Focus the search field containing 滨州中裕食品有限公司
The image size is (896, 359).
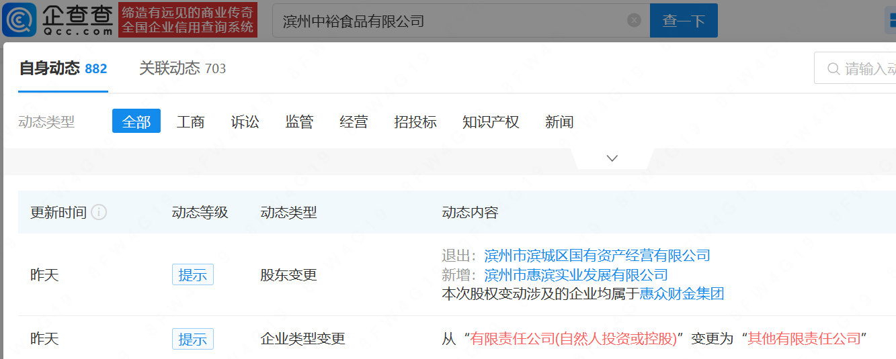[460, 20]
